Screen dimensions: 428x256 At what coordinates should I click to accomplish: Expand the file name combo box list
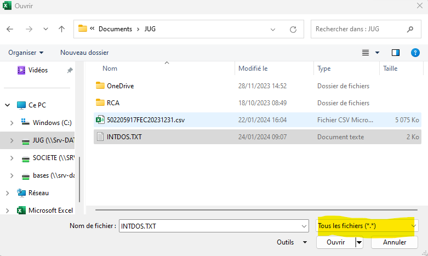(x=305, y=226)
